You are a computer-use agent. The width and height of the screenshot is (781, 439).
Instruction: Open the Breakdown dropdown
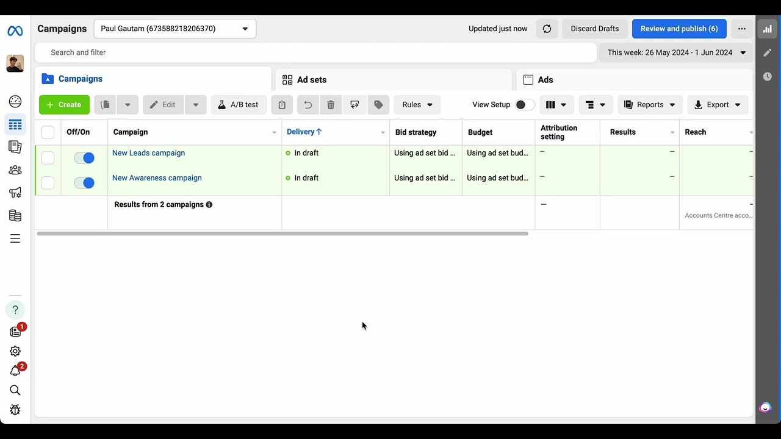[x=596, y=105]
